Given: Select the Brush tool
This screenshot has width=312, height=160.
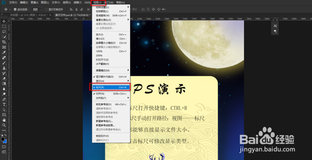Looking at the screenshot, I should pyautogui.click(x=4, y=63).
